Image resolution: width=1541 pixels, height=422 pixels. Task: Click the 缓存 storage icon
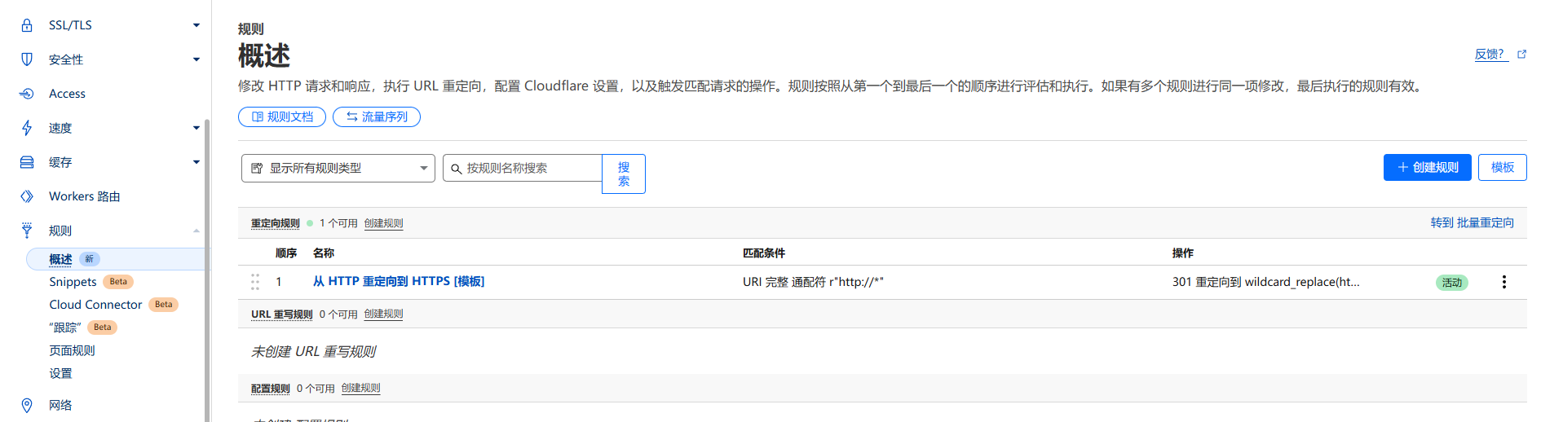coord(27,162)
